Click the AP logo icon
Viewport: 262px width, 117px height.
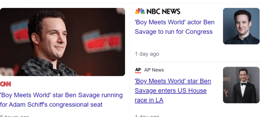pyautogui.click(x=138, y=70)
